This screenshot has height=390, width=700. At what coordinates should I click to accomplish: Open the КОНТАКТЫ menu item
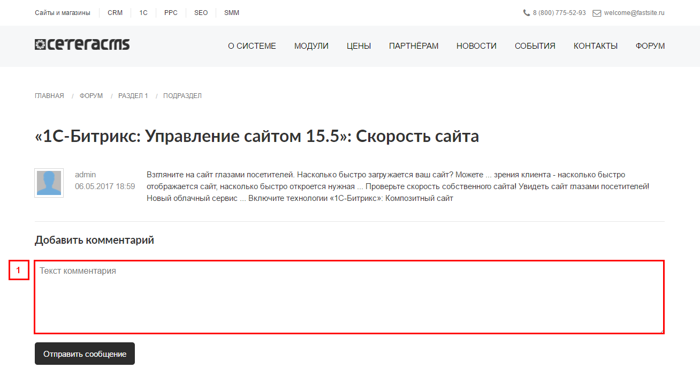click(596, 46)
